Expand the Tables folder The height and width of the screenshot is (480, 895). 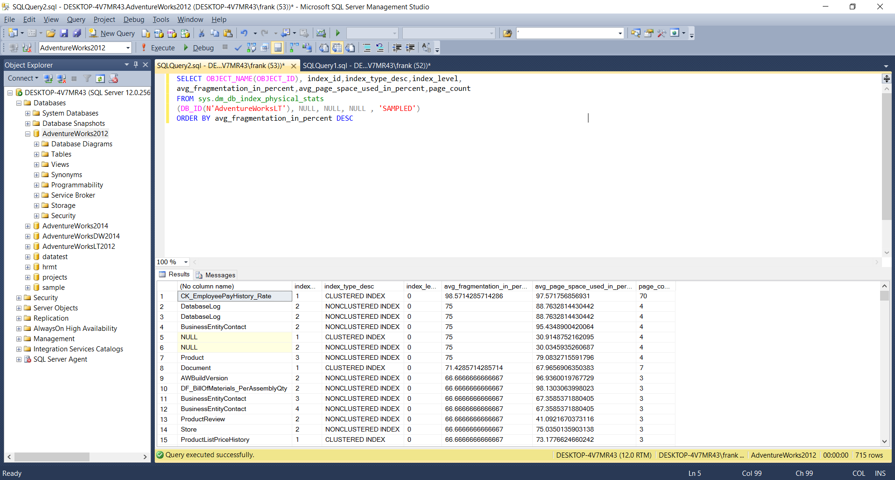pos(36,154)
